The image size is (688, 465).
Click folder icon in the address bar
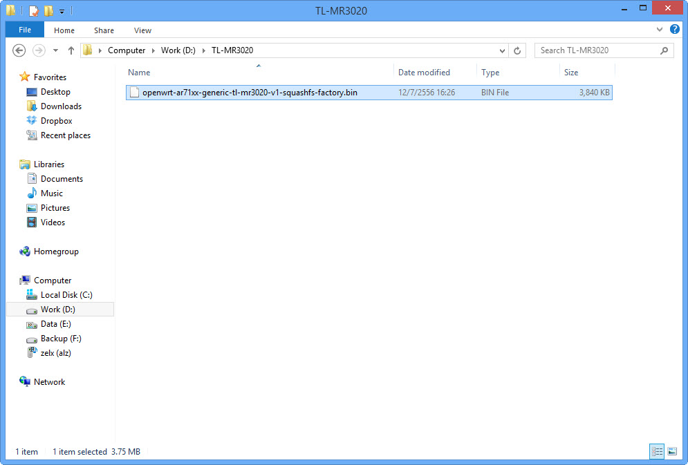(x=88, y=50)
